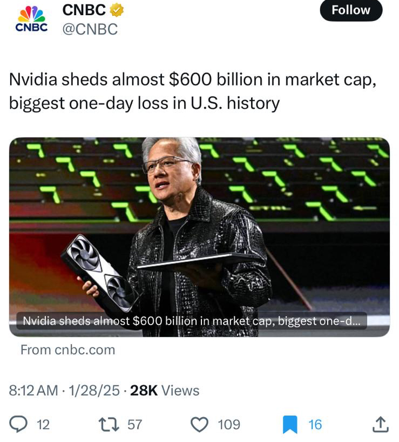Click the reply count 12
The image size is (399, 442).
pos(43,425)
